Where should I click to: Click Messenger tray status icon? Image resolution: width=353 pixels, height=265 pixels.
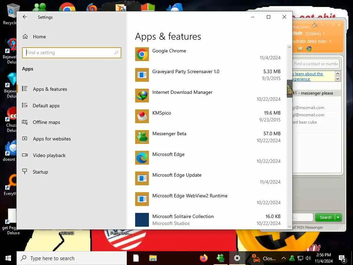point(292,258)
